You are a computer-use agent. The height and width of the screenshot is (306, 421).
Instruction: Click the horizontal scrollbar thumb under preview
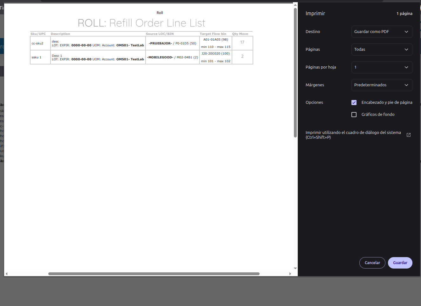[154, 274]
